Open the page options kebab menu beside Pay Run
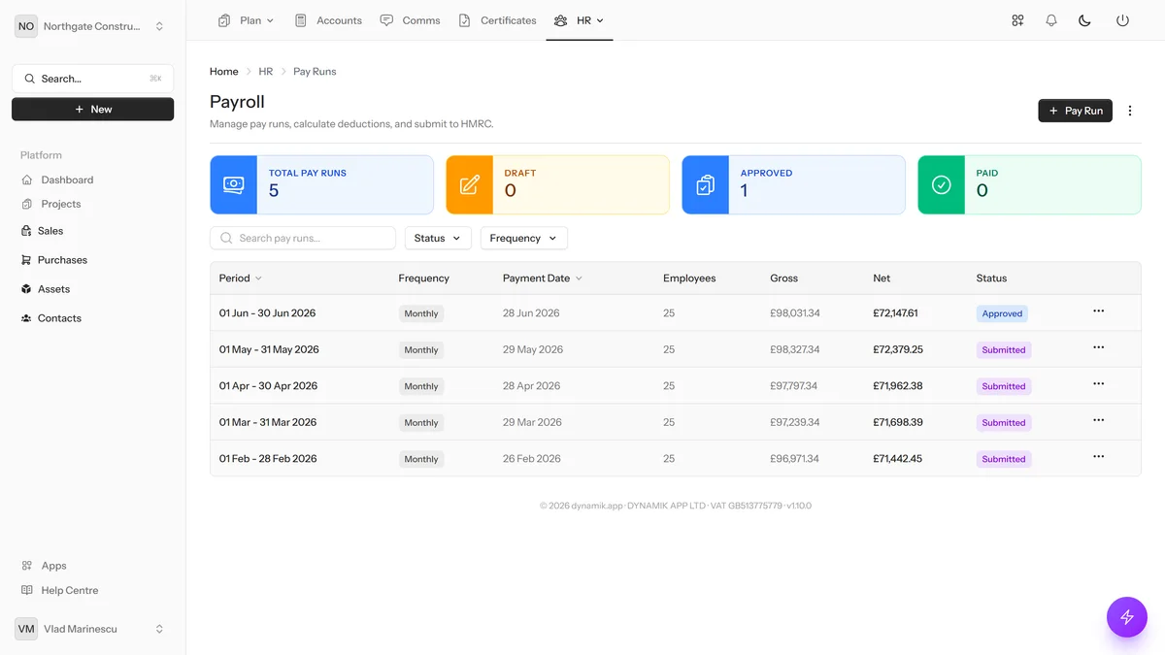Viewport: 1165px width, 655px height. tap(1130, 111)
